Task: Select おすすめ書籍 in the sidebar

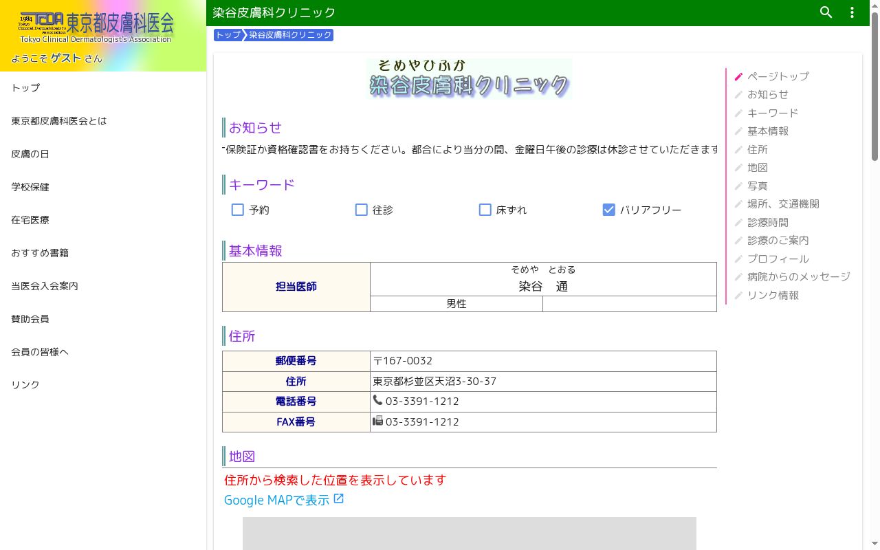Action: (x=103, y=253)
